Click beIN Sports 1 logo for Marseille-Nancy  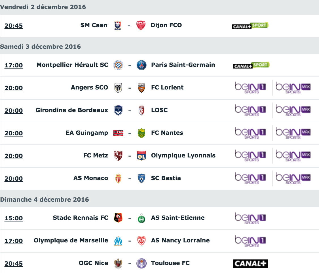tap(250, 241)
